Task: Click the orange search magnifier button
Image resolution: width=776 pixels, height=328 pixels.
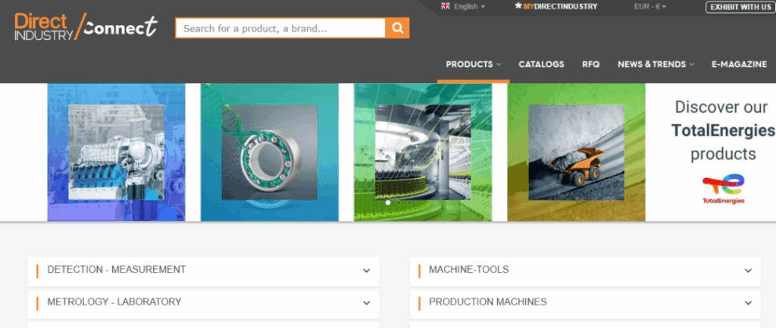Action: click(397, 28)
